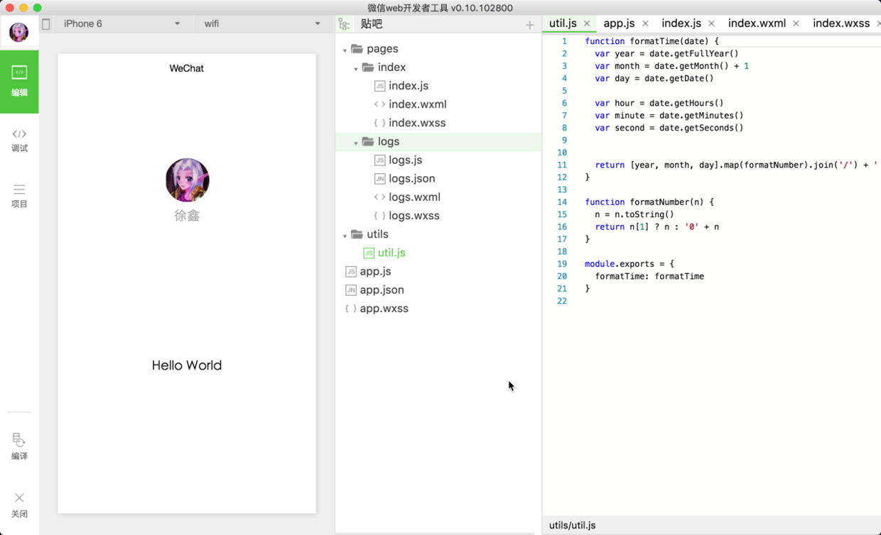The width and height of the screenshot is (881, 535).
Task: Switch to the index.js editor tab
Action: [681, 23]
